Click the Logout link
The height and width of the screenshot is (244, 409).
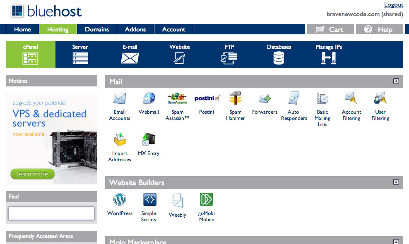[x=393, y=5]
